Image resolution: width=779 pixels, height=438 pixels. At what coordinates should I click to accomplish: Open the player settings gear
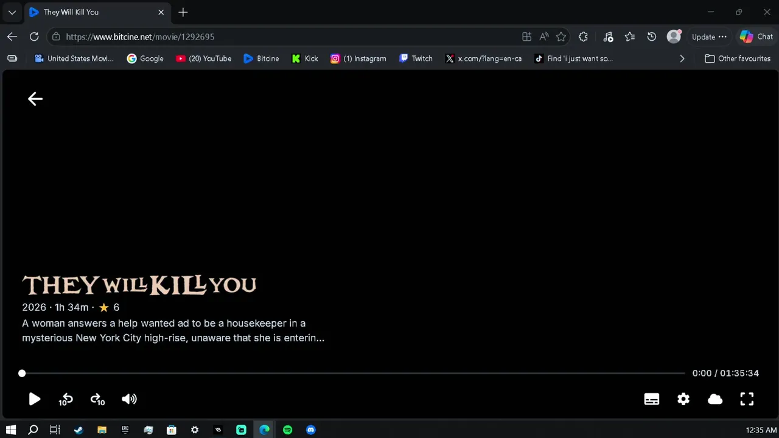click(683, 399)
